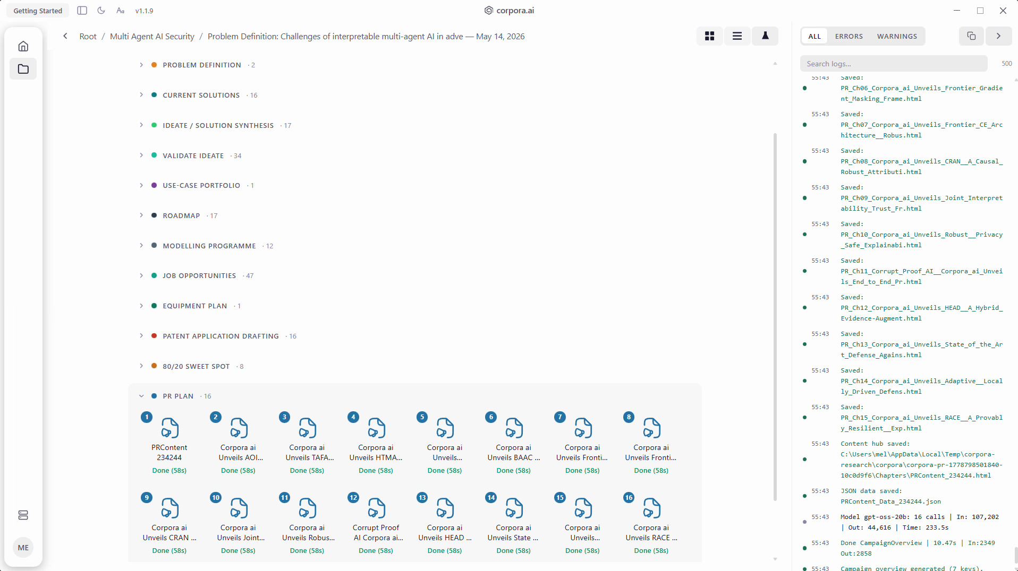
Task: Click the PATENT APPLICATION DRAFTING label
Action: click(x=221, y=336)
